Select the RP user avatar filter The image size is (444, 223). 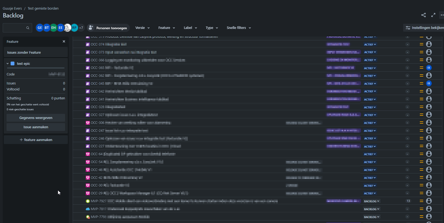(74, 28)
